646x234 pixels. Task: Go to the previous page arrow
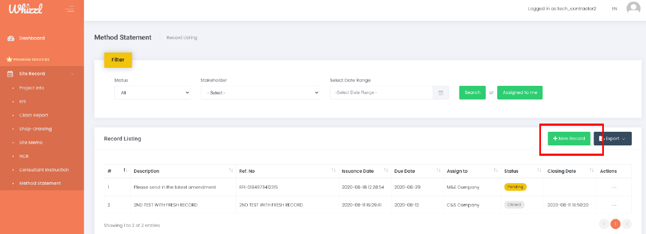click(x=604, y=224)
